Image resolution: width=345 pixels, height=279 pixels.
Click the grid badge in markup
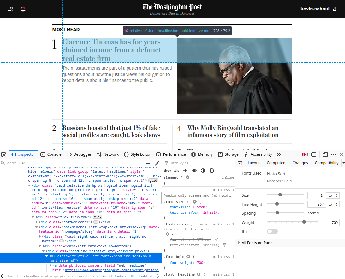153,180
